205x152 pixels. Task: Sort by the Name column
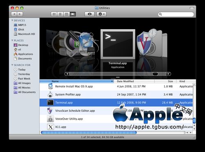tap(77, 81)
